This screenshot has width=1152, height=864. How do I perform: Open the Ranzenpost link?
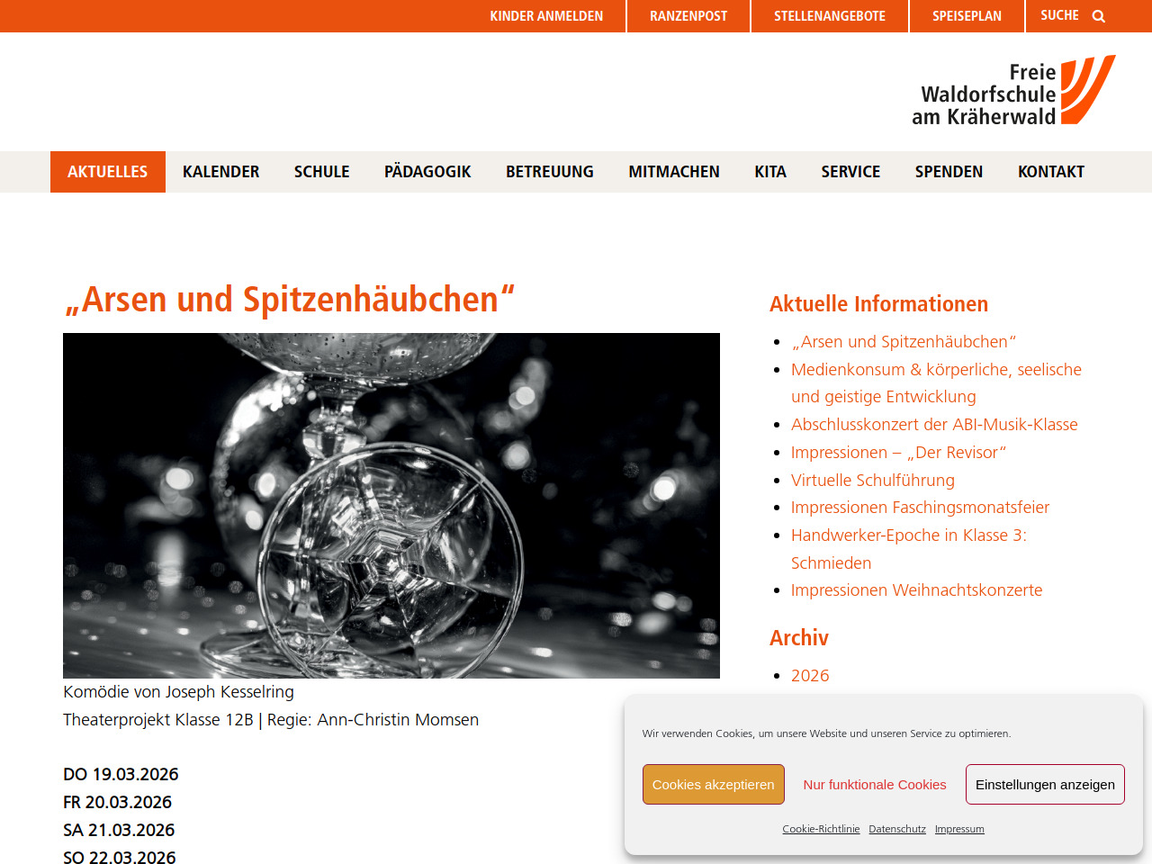tap(688, 16)
